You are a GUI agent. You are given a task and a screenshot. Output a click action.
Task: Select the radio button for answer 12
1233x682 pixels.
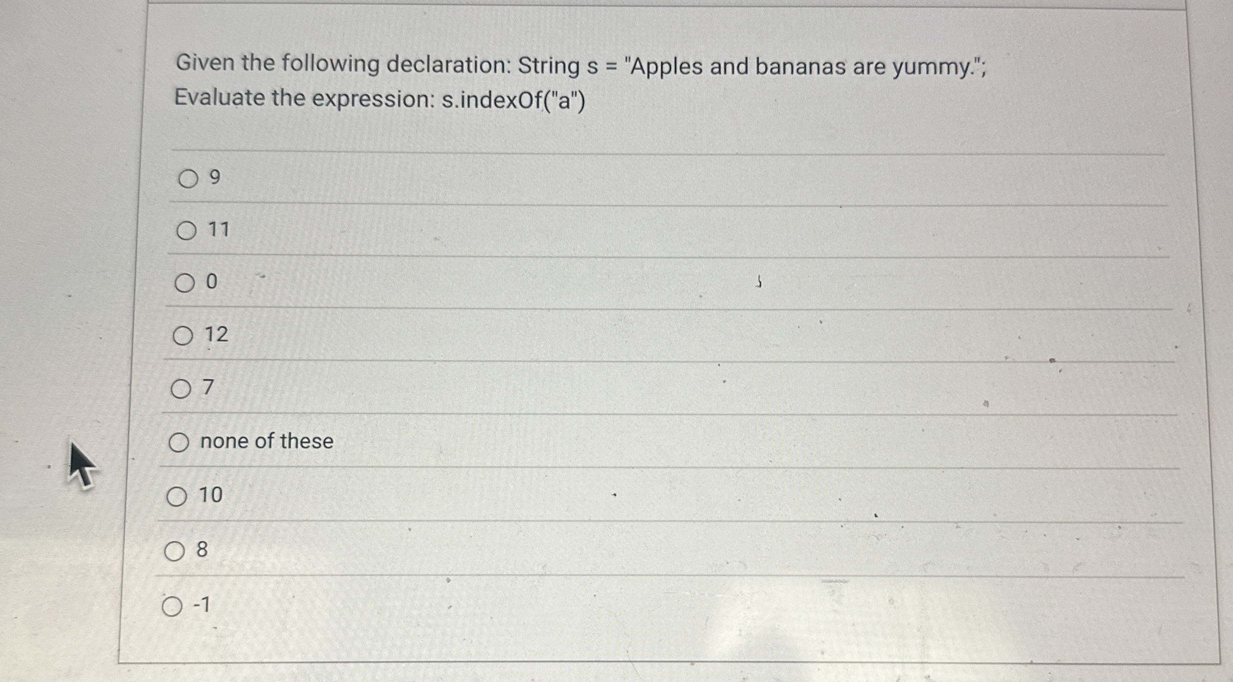pos(182,336)
